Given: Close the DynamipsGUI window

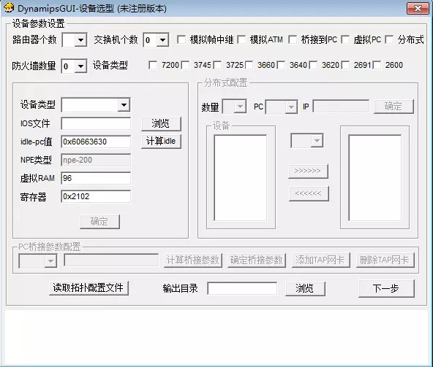Looking at the screenshot, I should (x=418, y=9).
